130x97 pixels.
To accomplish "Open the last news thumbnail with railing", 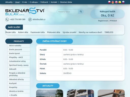I will pyautogui.click(x=111, y=93).
